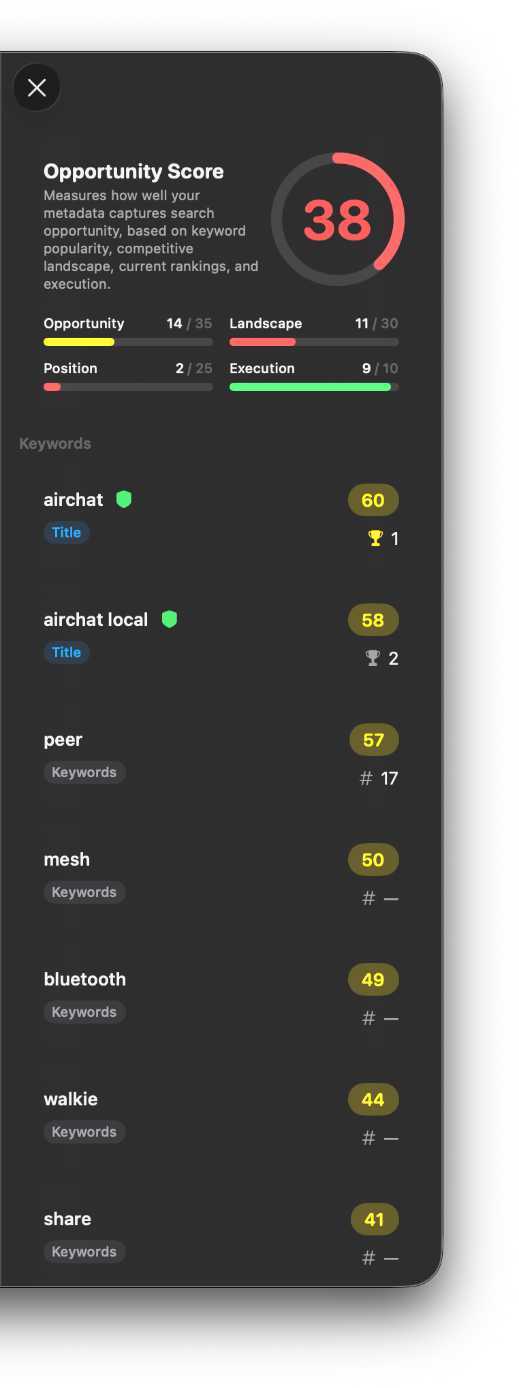Click the green Execution progress bar
519x1388 pixels.
(x=314, y=387)
